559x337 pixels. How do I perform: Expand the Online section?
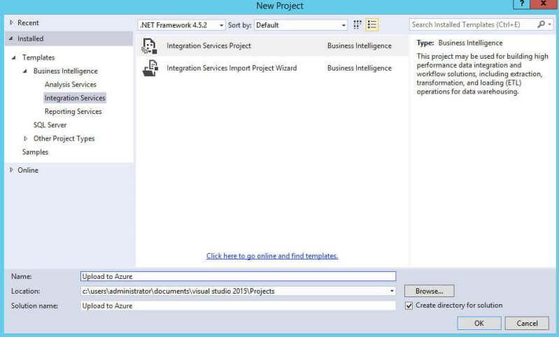(x=11, y=170)
